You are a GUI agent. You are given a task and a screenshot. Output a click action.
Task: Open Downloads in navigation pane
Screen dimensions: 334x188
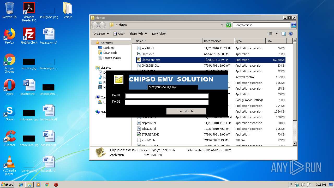(110, 53)
